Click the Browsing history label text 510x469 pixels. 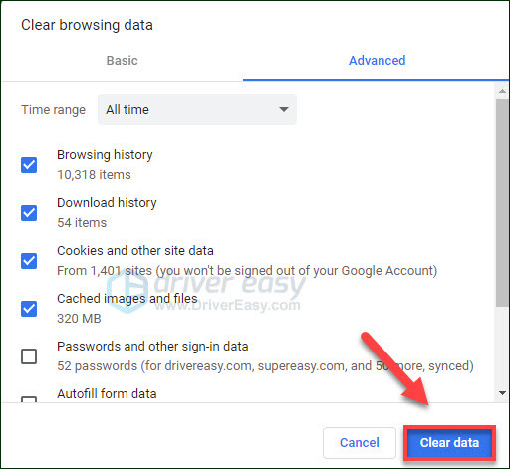(105, 155)
